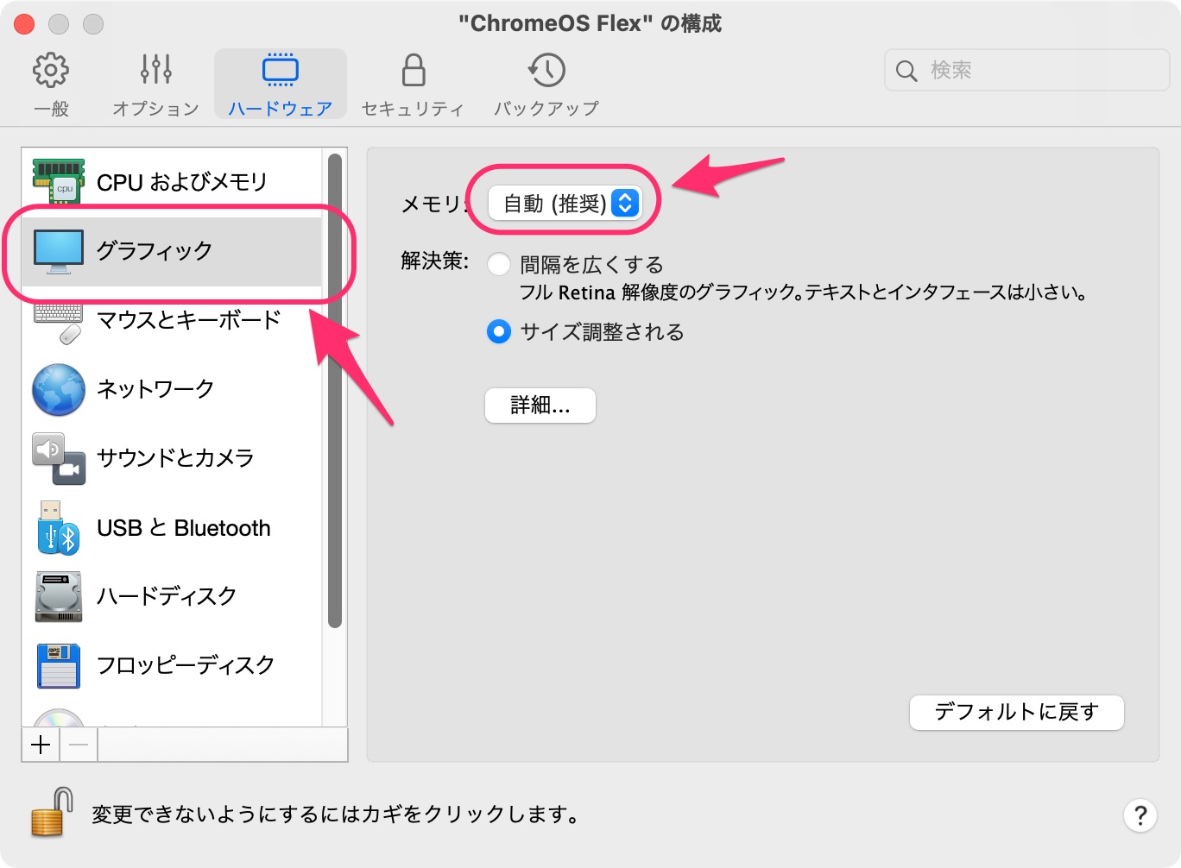Click the 詳細... button

click(x=540, y=406)
